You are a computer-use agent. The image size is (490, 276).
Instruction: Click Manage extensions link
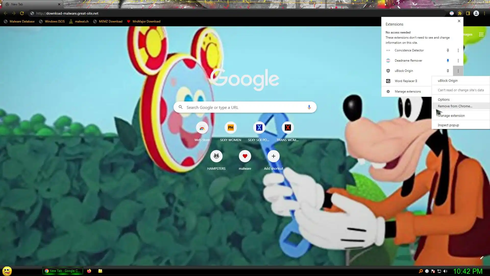(x=408, y=91)
